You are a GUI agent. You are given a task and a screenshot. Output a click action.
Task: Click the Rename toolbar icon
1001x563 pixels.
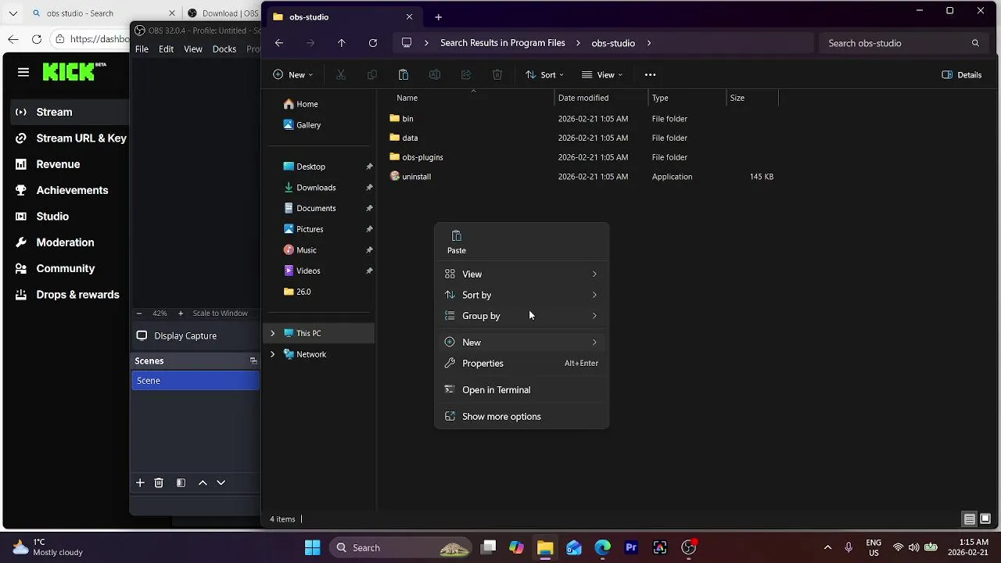click(x=435, y=75)
